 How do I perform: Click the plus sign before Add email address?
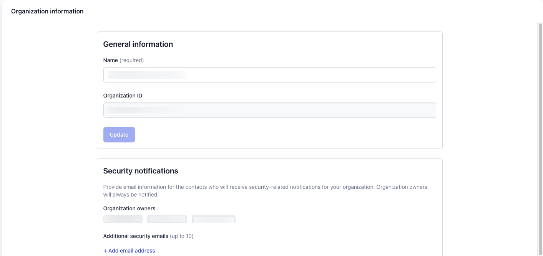[x=105, y=251]
